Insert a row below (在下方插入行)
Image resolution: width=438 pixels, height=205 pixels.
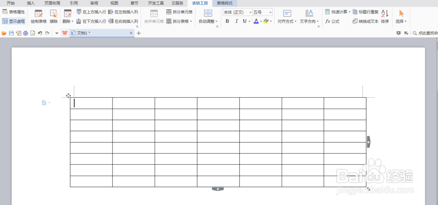91,21
